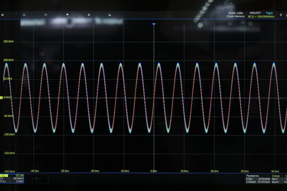287x191 pixels.
Task: Click the 2.00kpts memory depth value
Action: tap(251, 182)
